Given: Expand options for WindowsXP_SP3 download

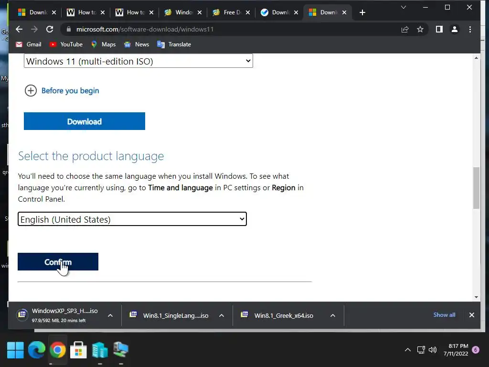Looking at the screenshot, I should [x=110, y=315].
